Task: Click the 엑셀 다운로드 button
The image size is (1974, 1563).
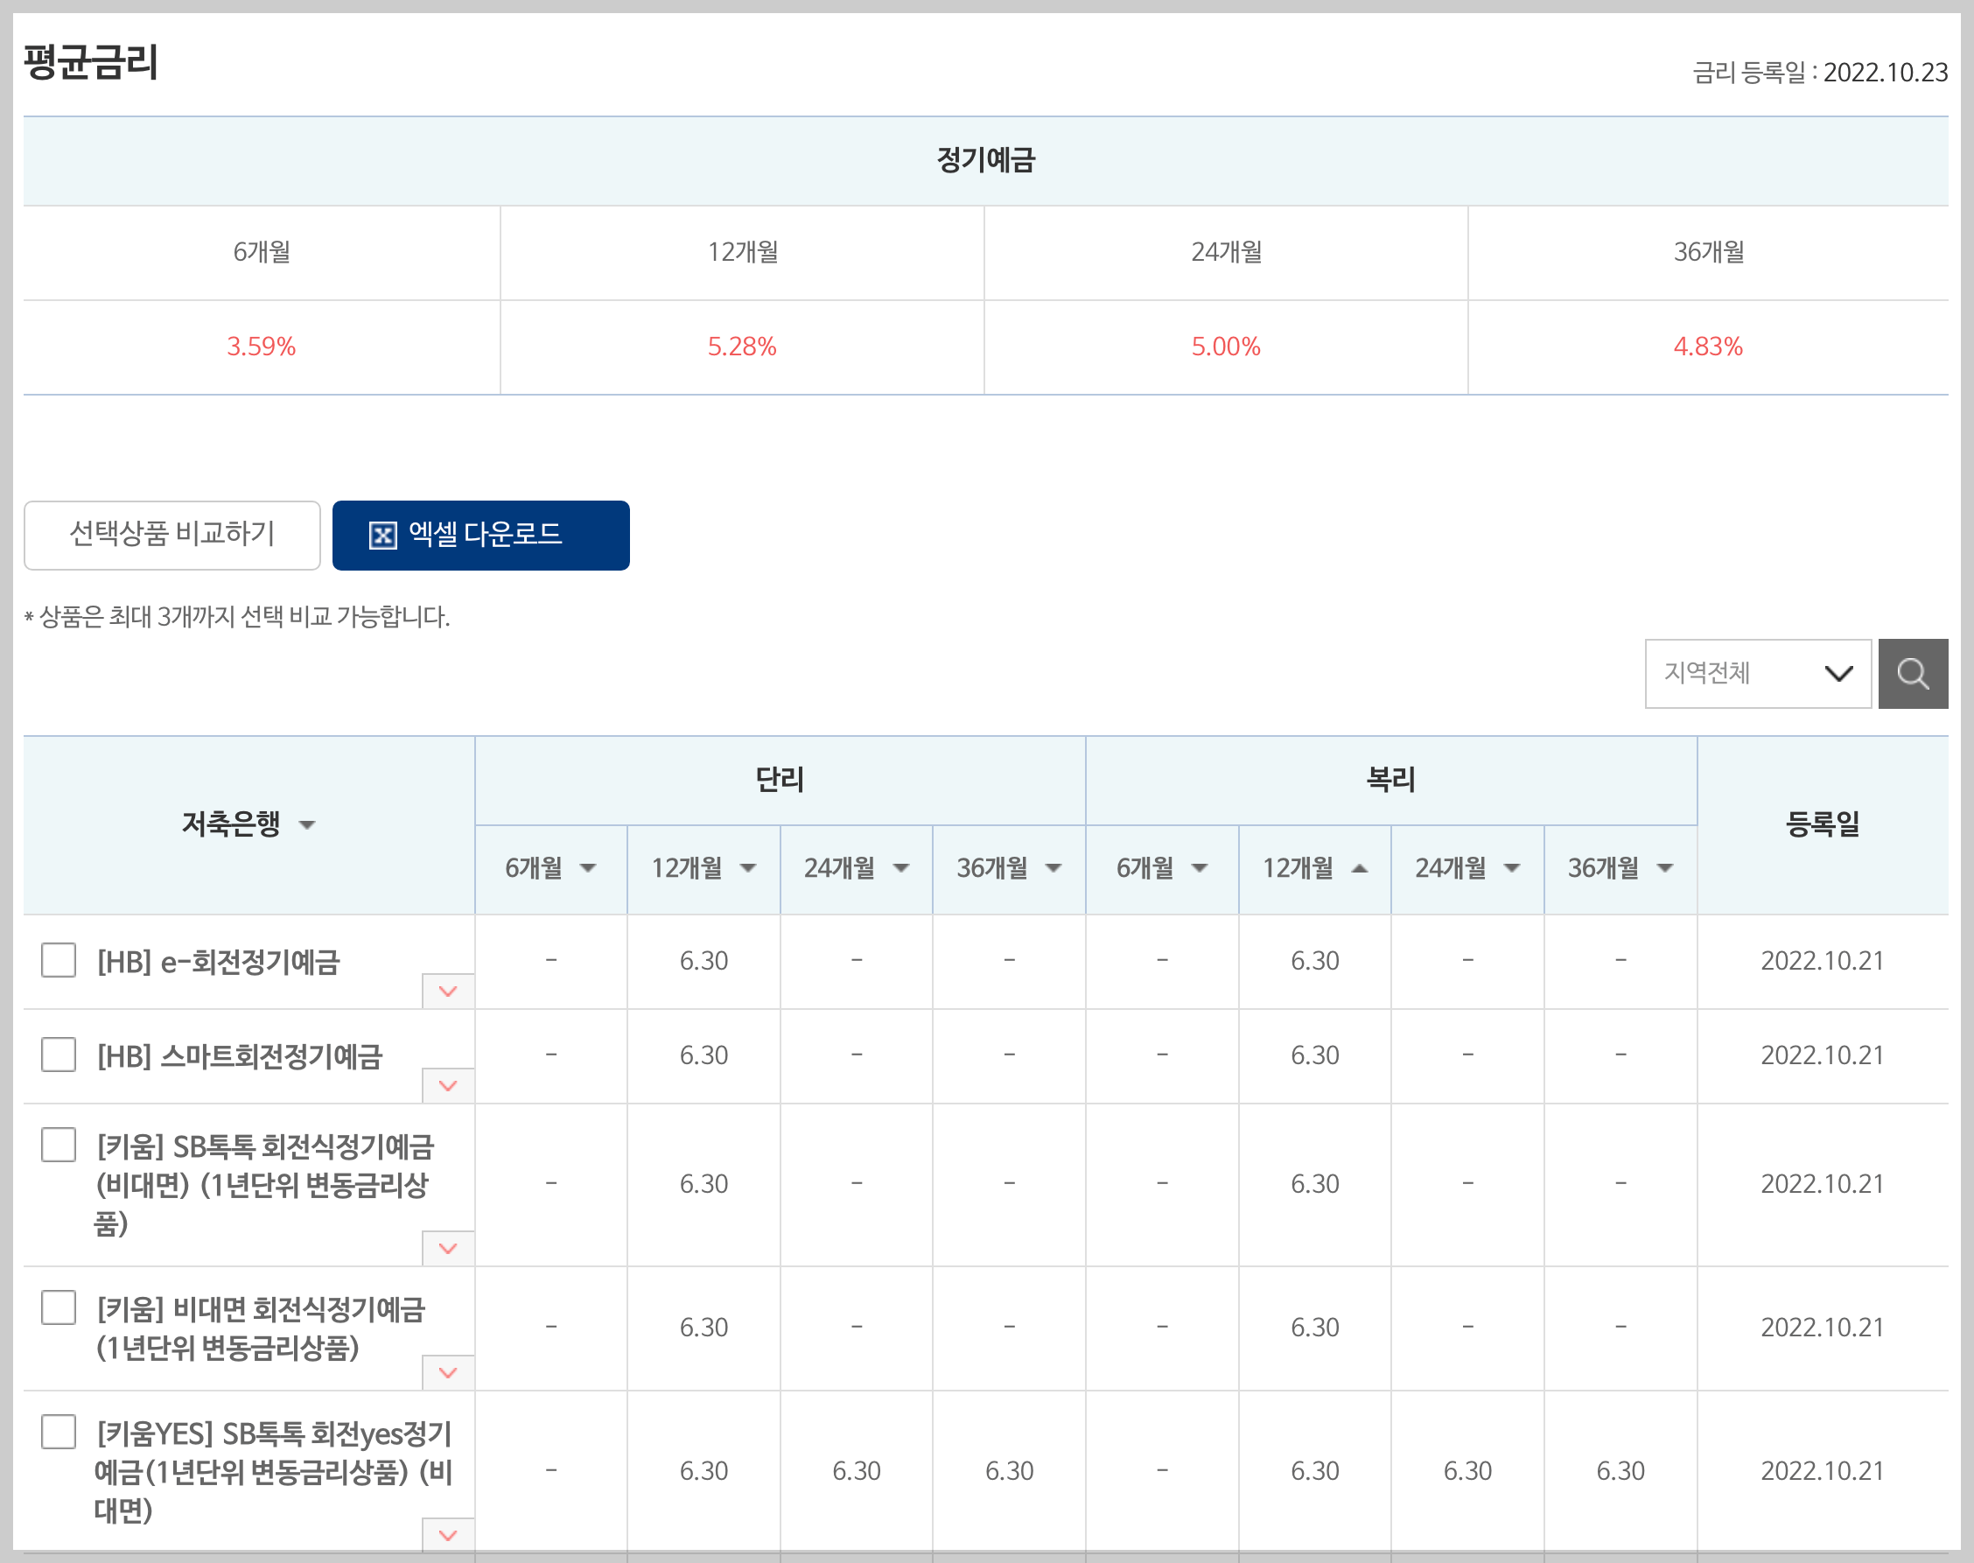Action: coord(481,535)
